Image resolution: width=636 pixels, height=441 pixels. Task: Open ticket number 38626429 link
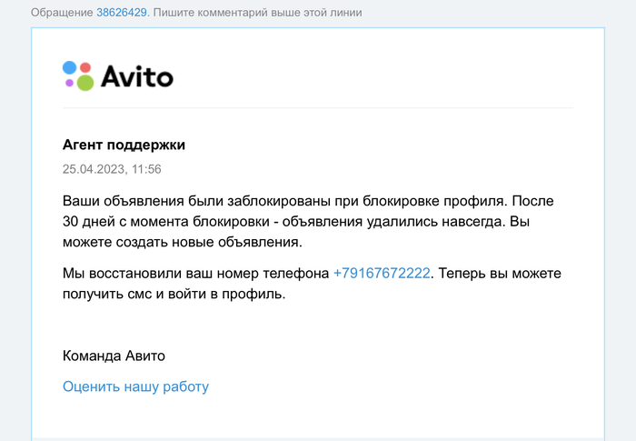pos(121,13)
